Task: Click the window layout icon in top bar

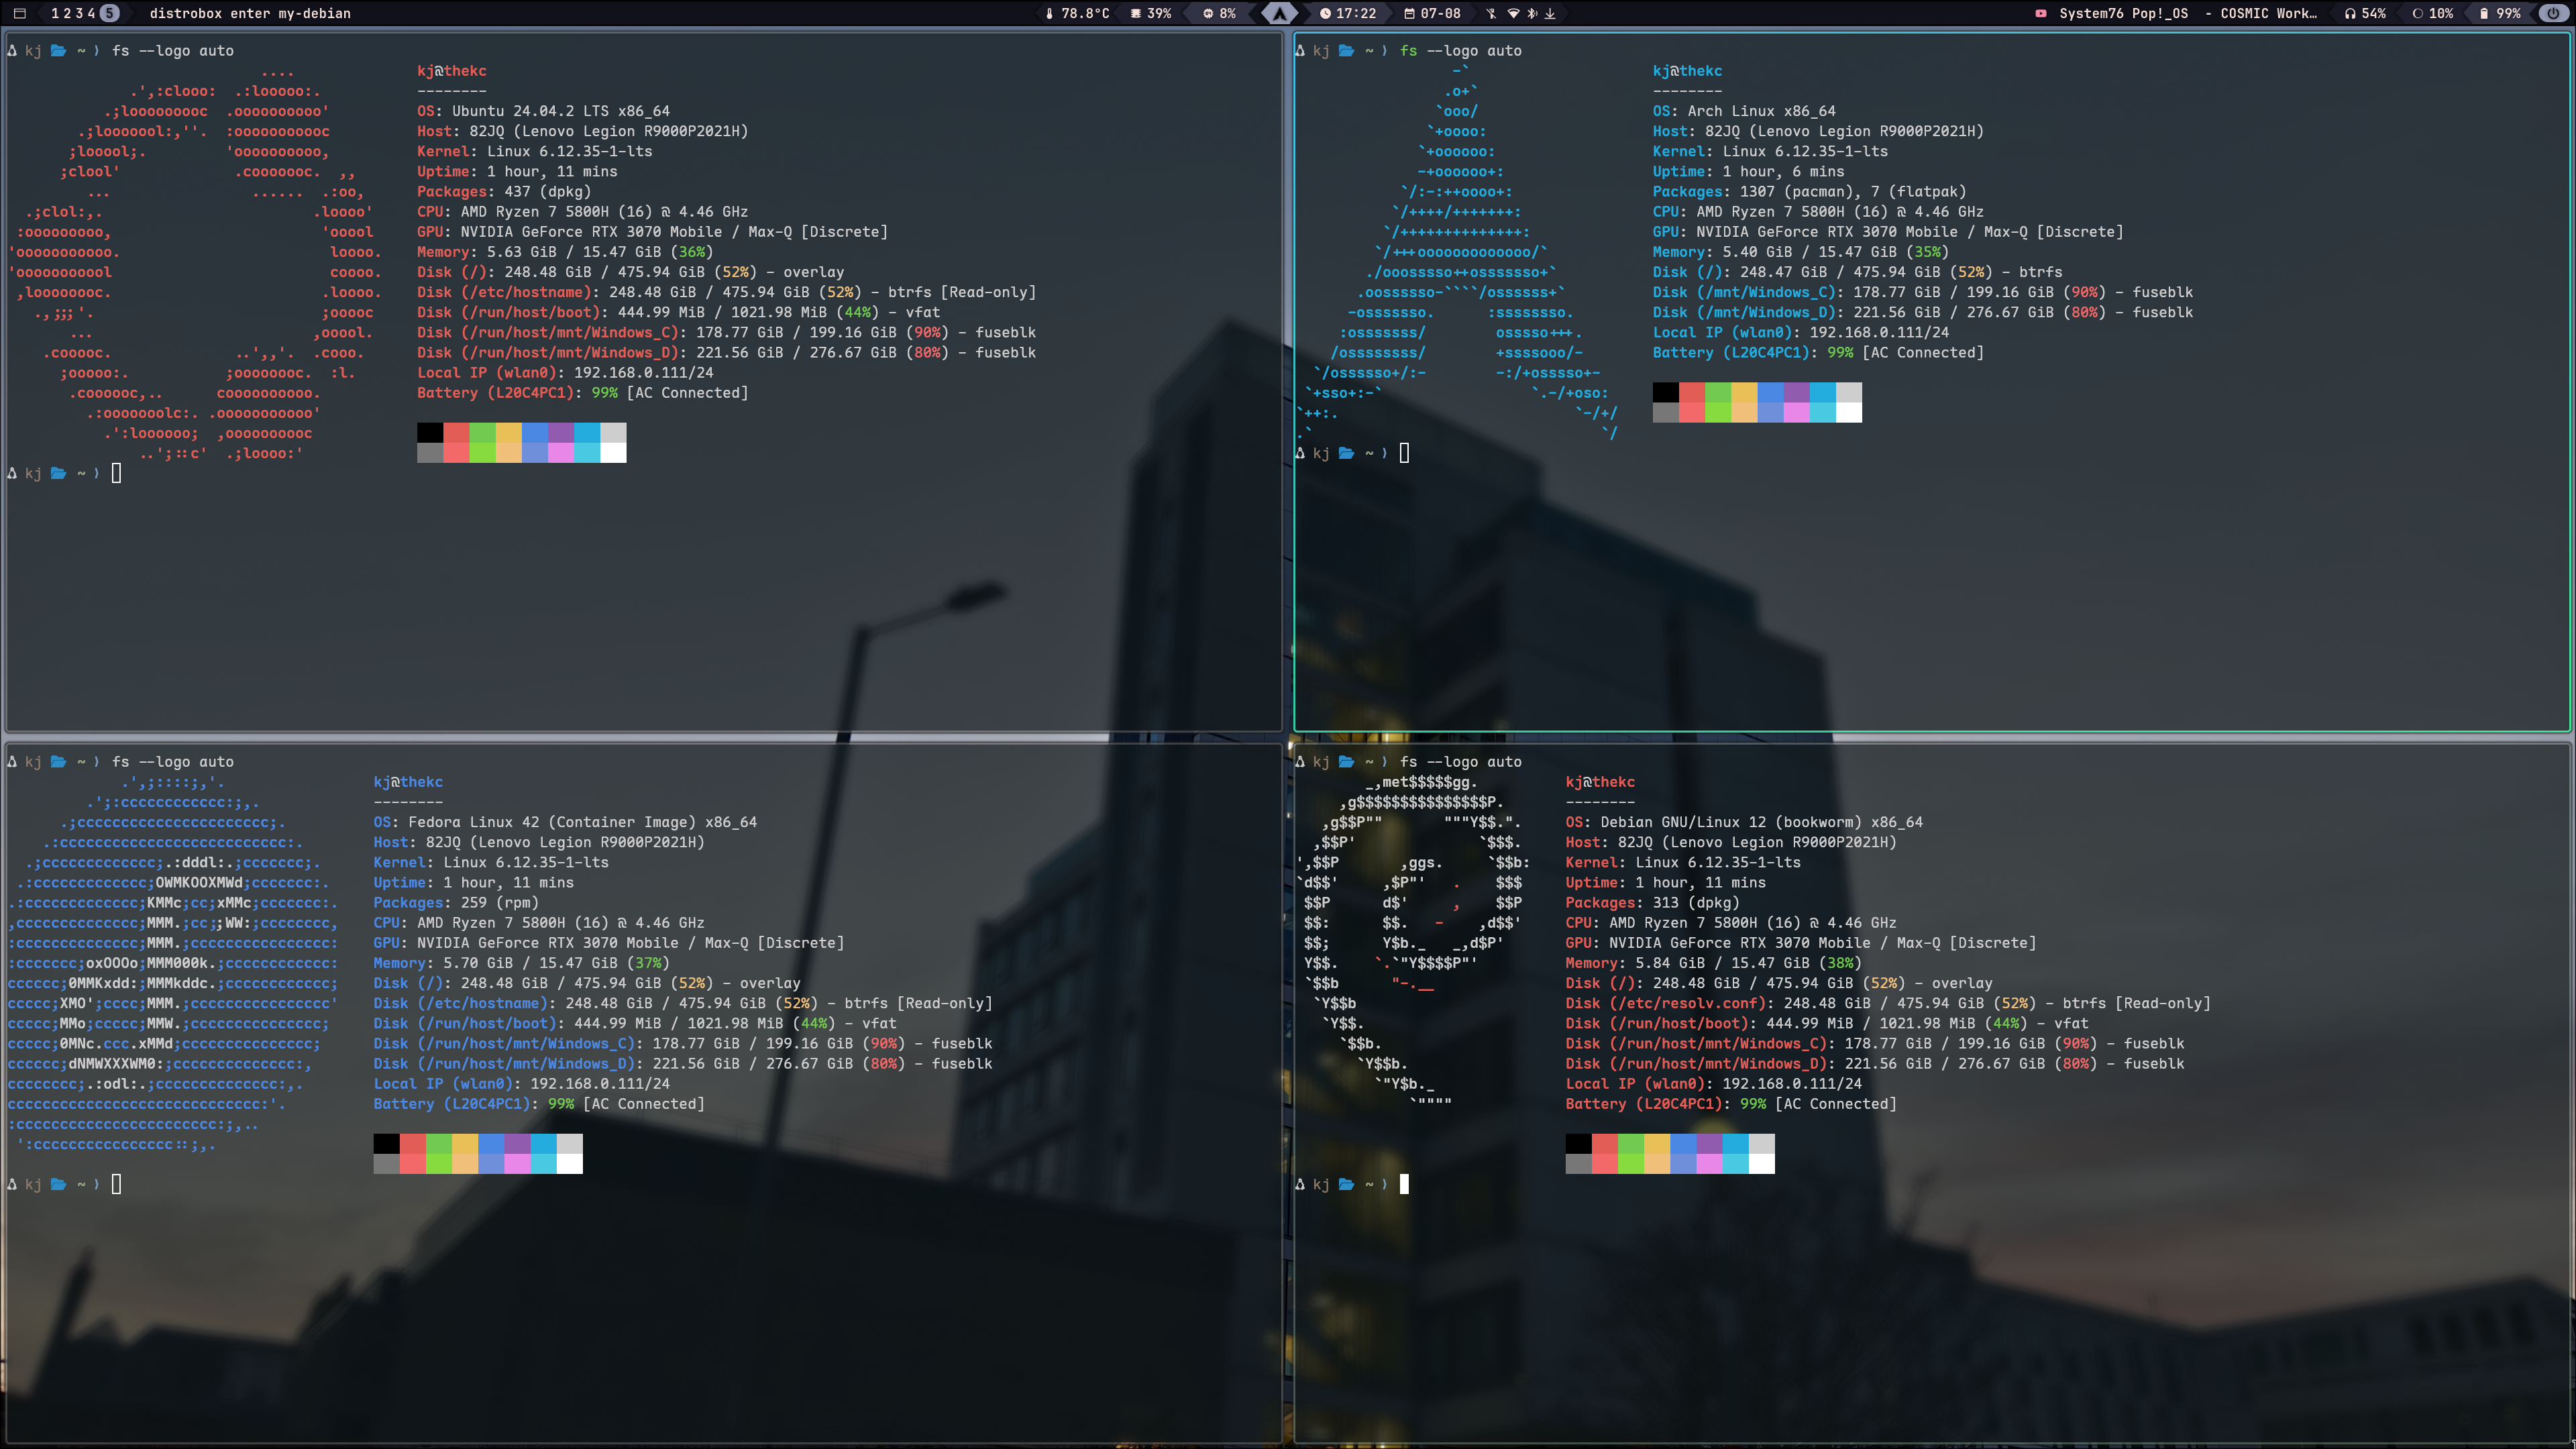Action: 19,13
